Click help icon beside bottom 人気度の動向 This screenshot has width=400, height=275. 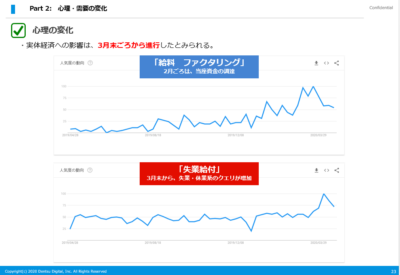[x=90, y=170]
